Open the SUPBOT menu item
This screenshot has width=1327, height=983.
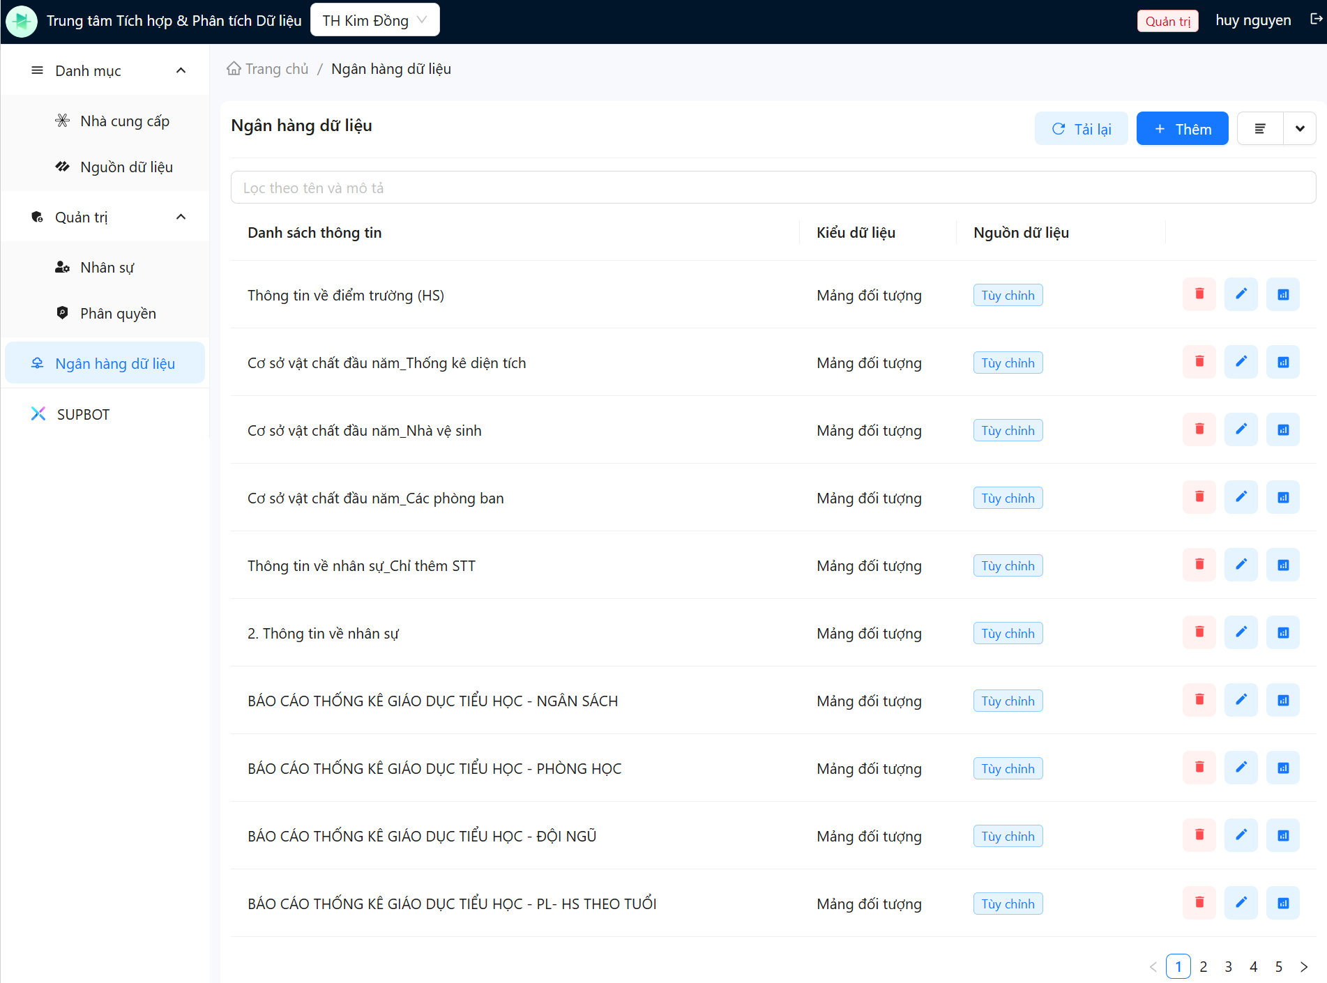[83, 415]
